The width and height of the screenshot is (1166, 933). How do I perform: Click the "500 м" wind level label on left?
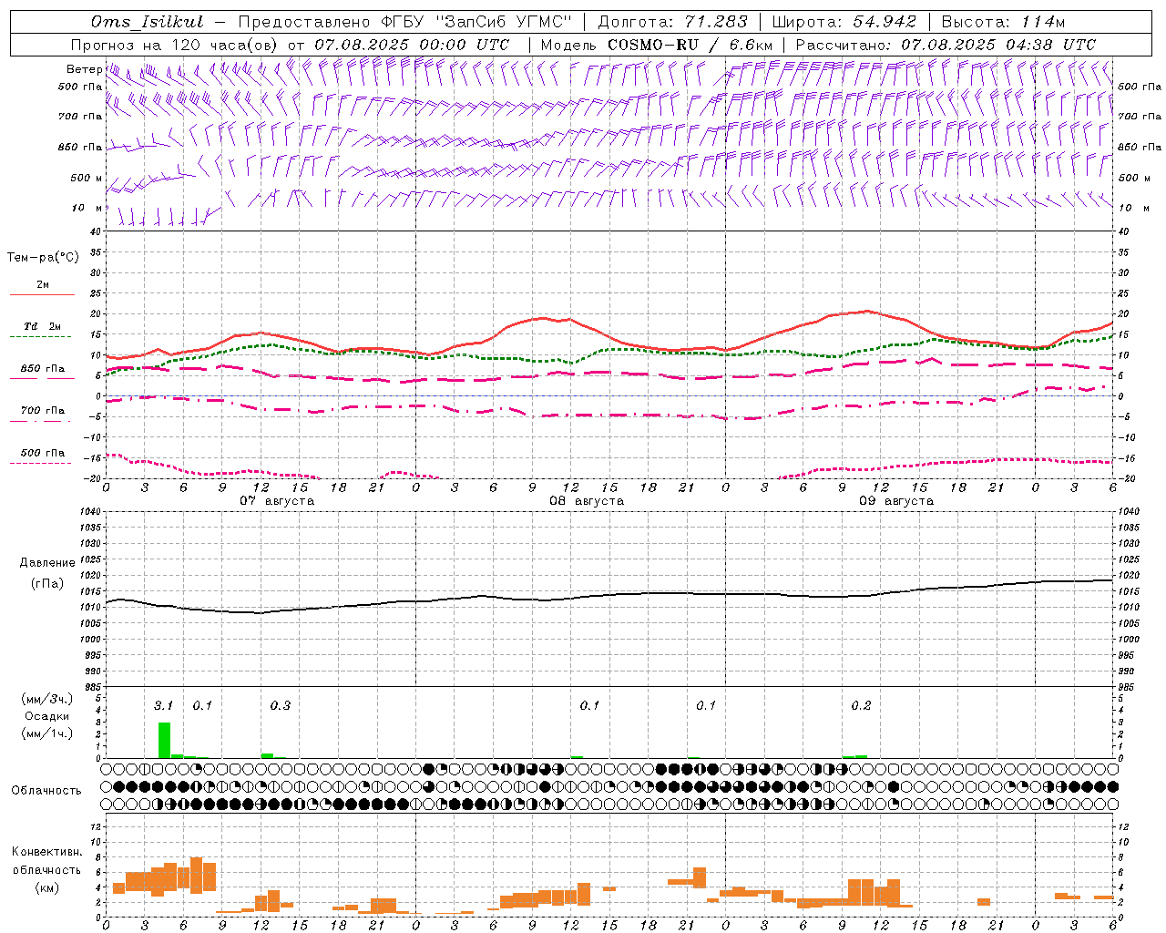pyautogui.click(x=87, y=178)
